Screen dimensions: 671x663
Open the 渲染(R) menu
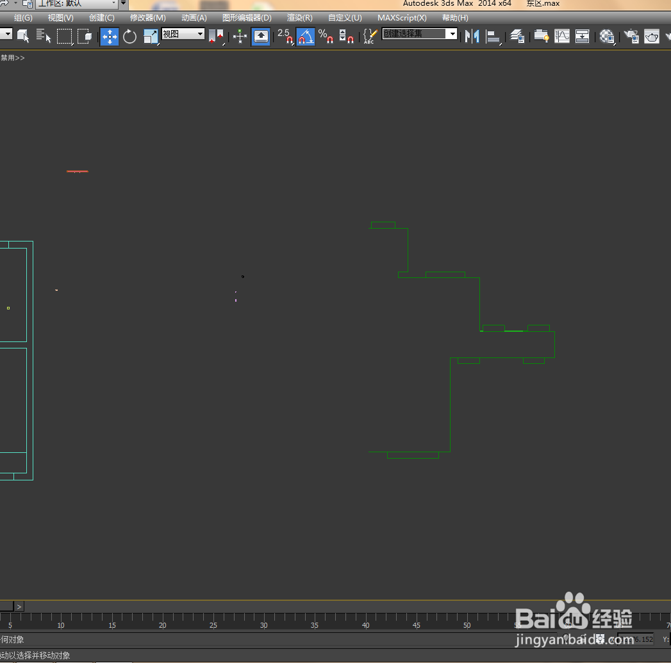(299, 18)
